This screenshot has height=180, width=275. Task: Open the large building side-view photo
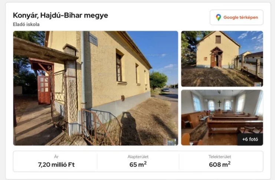click(96, 88)
